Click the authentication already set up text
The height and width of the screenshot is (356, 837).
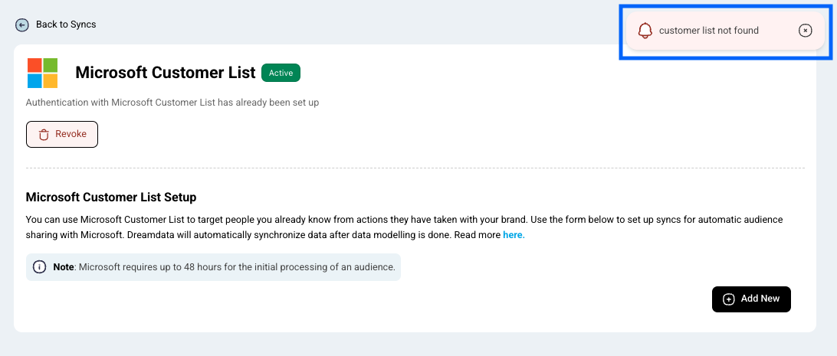click(172, 103)
